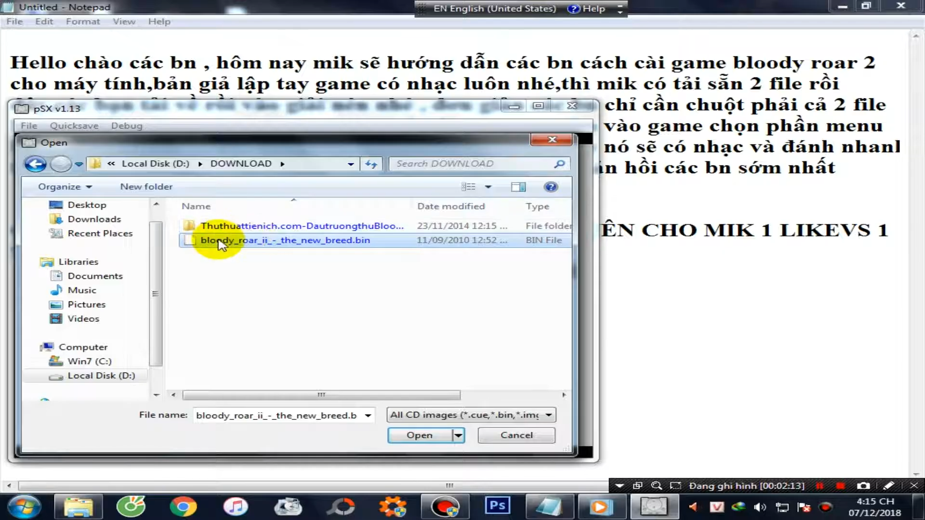This screenshot has width=925, height=520.
Task: Expand the DOWNLOAD breadcrumb arrow
Action: (282, 164)
